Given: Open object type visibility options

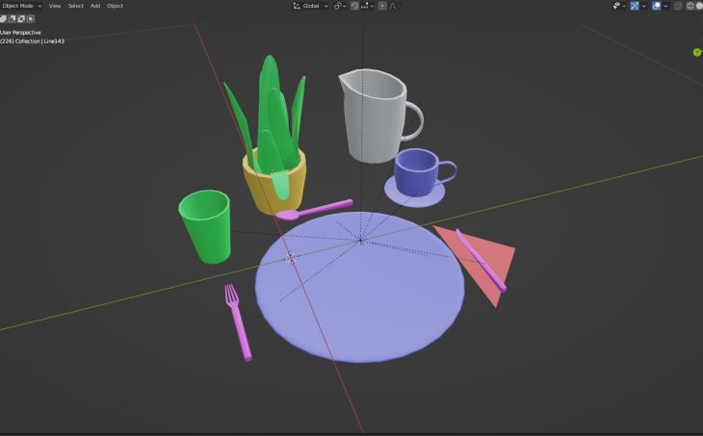Looking at the screenshot, I should (618, 6).
